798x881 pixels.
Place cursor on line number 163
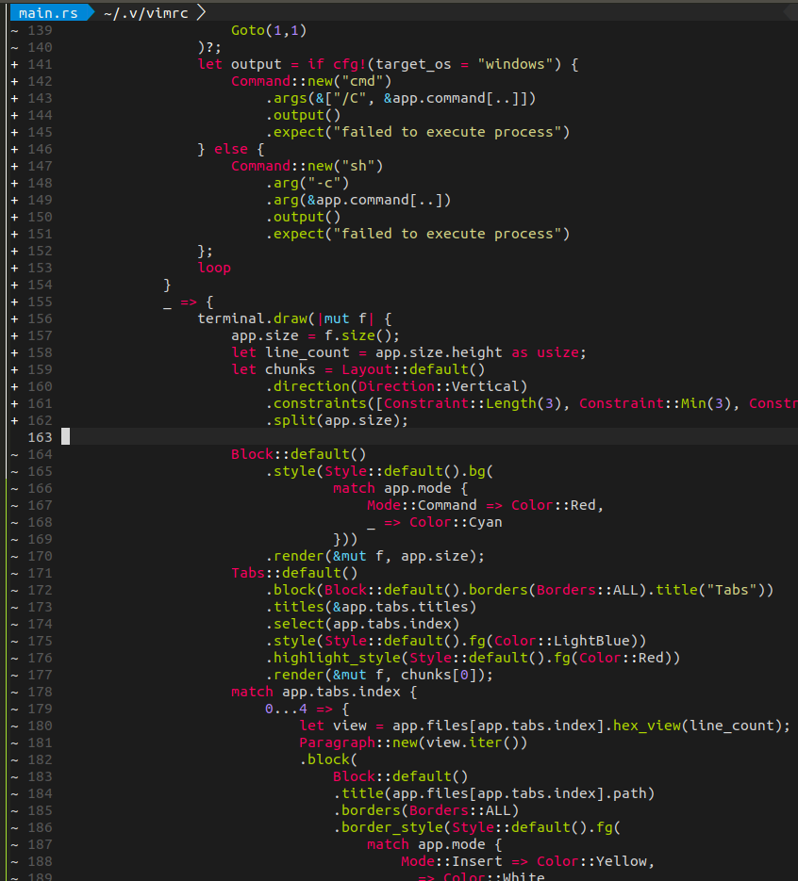point(40,436)
